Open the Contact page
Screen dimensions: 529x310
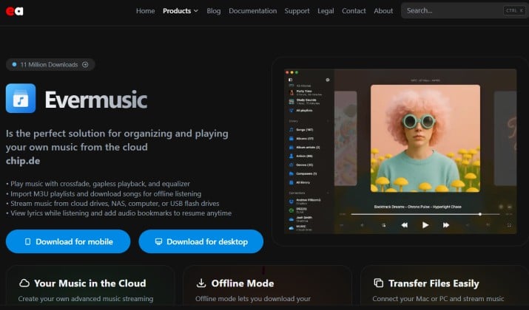click(354, 11)
